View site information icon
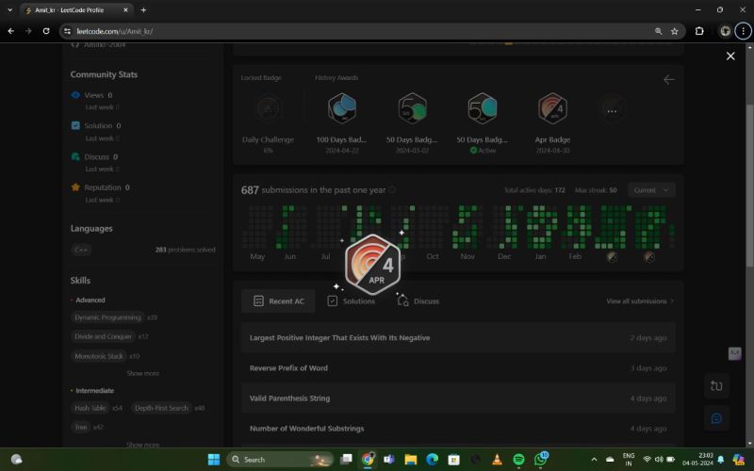 coord(68,31)
